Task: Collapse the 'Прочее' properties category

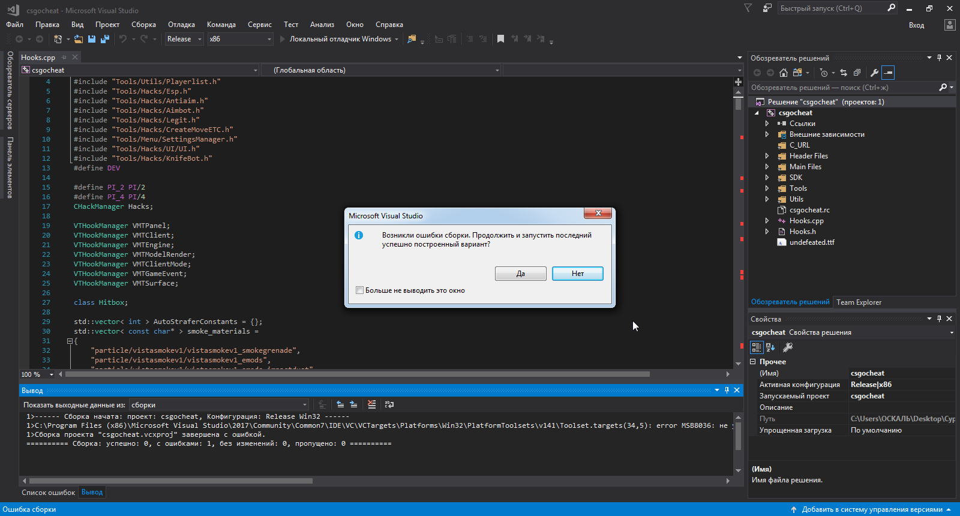Action: (753, 362)
